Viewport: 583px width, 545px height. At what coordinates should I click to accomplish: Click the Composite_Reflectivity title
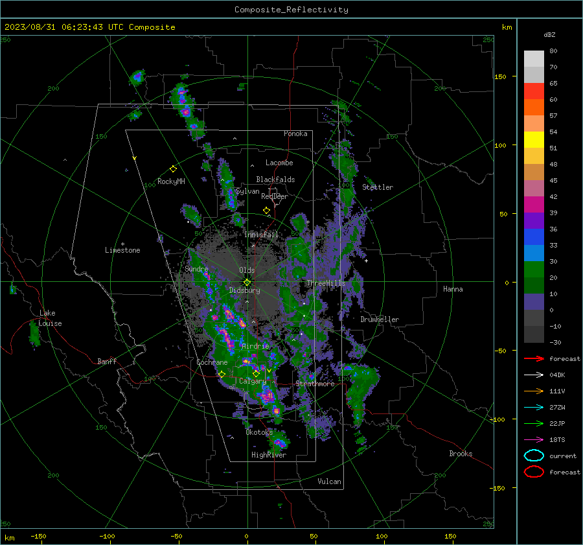(291, 10)
